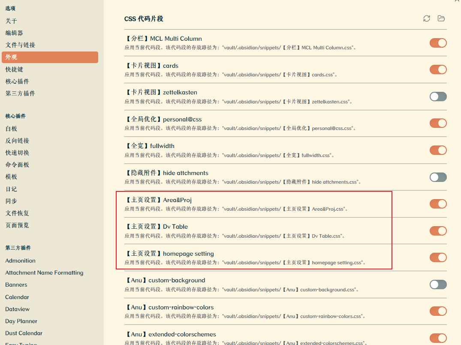Open Attachment Name Formatting settings
The width and height of the screenshot is (461, 345).
(50, 272)
